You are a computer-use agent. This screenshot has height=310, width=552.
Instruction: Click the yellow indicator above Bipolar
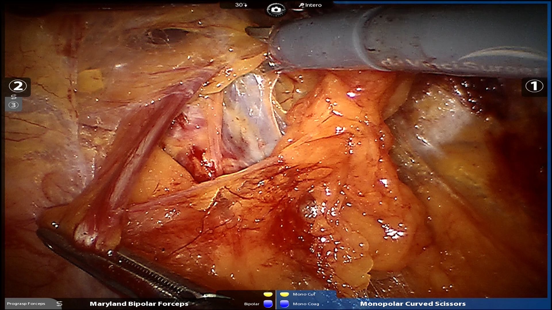click(x=268, y=294)
